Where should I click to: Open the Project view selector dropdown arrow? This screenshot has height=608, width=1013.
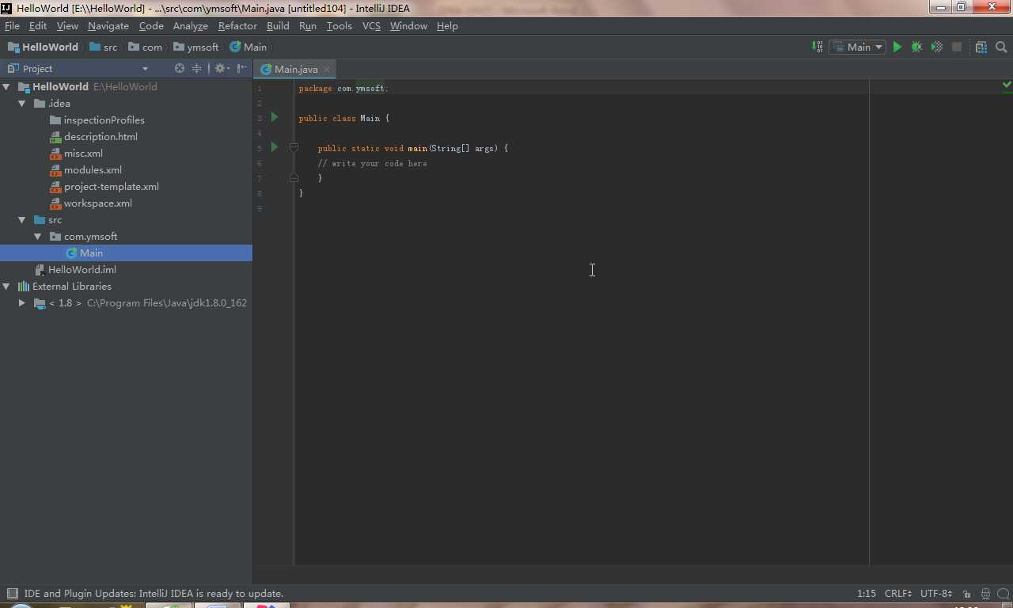pyautogui.click(x=145, y=68)
